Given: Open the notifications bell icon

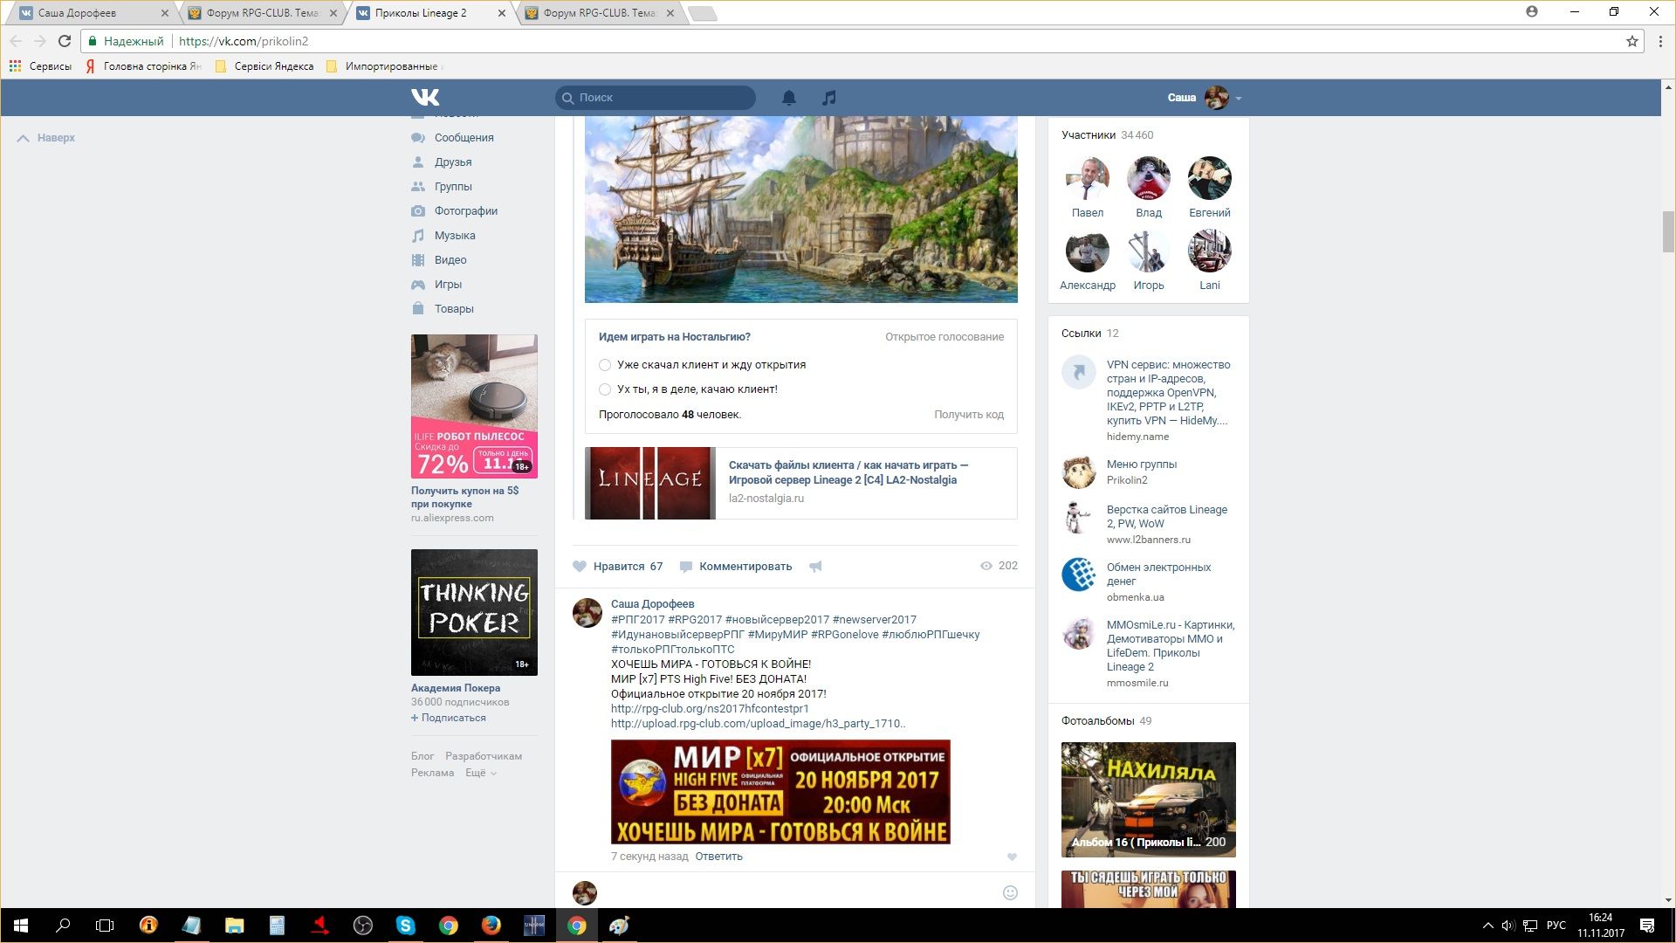Looking at the screenshot, I should point(789,98).
